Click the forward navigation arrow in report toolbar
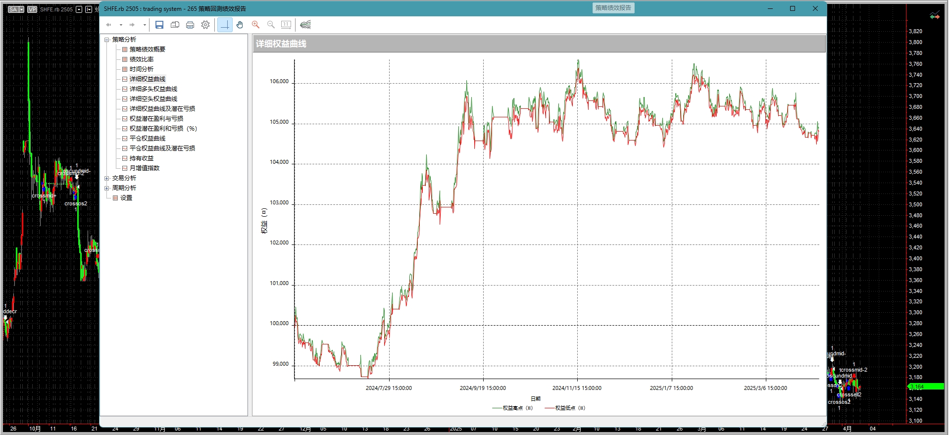949x435 pixels. tap(132, 25)
